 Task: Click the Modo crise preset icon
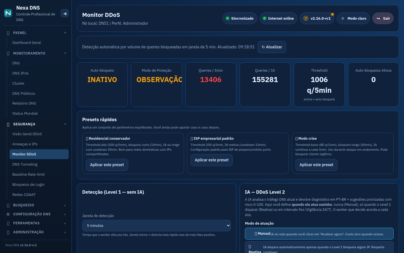coord(297,139)
